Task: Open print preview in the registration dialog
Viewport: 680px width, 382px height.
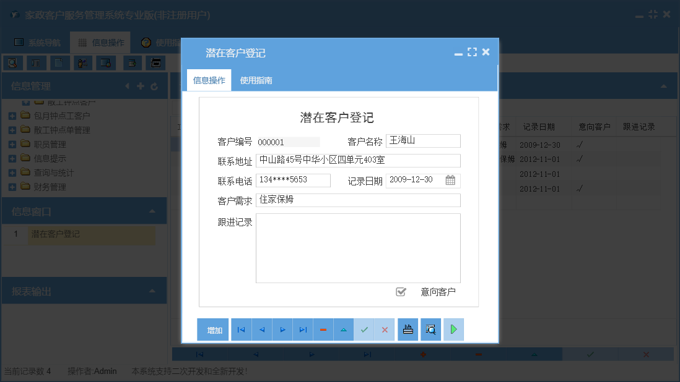Action: coord(430,329)
